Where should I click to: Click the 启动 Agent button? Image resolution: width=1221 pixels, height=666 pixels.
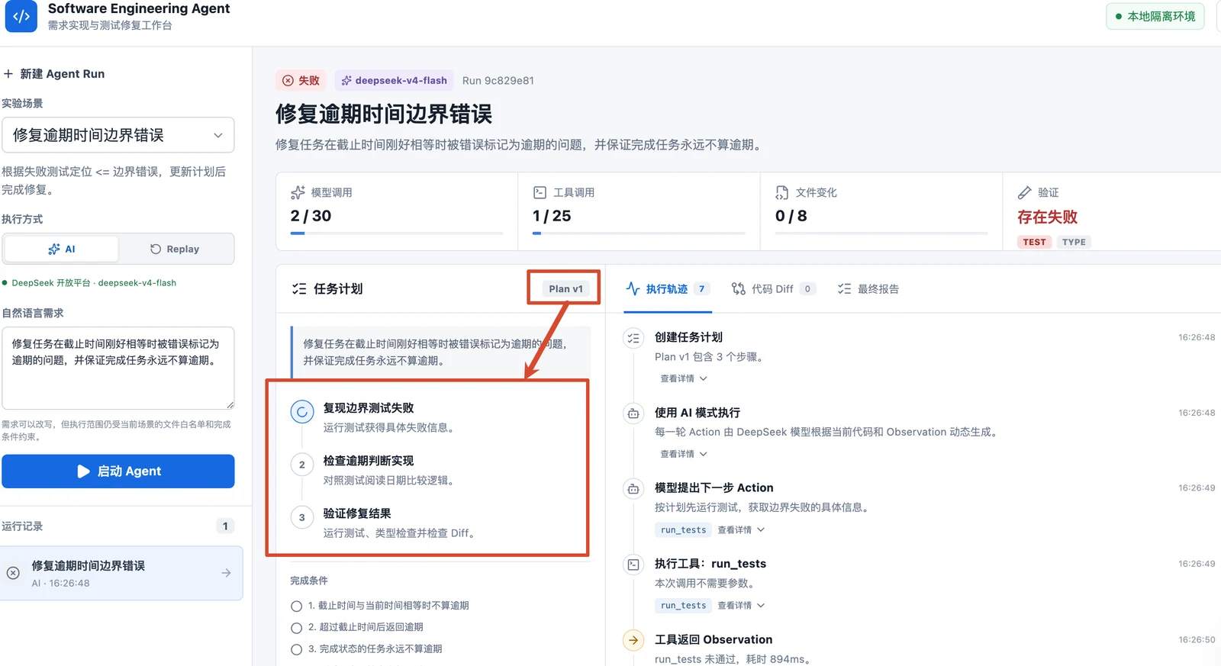tap(118, 471)
